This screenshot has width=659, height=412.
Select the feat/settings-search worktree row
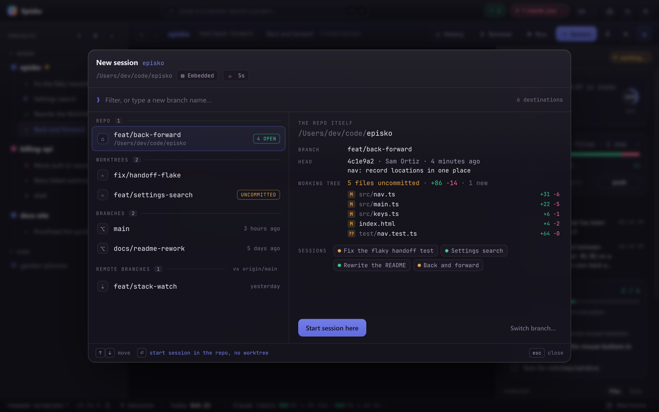(x=189, y=195)
